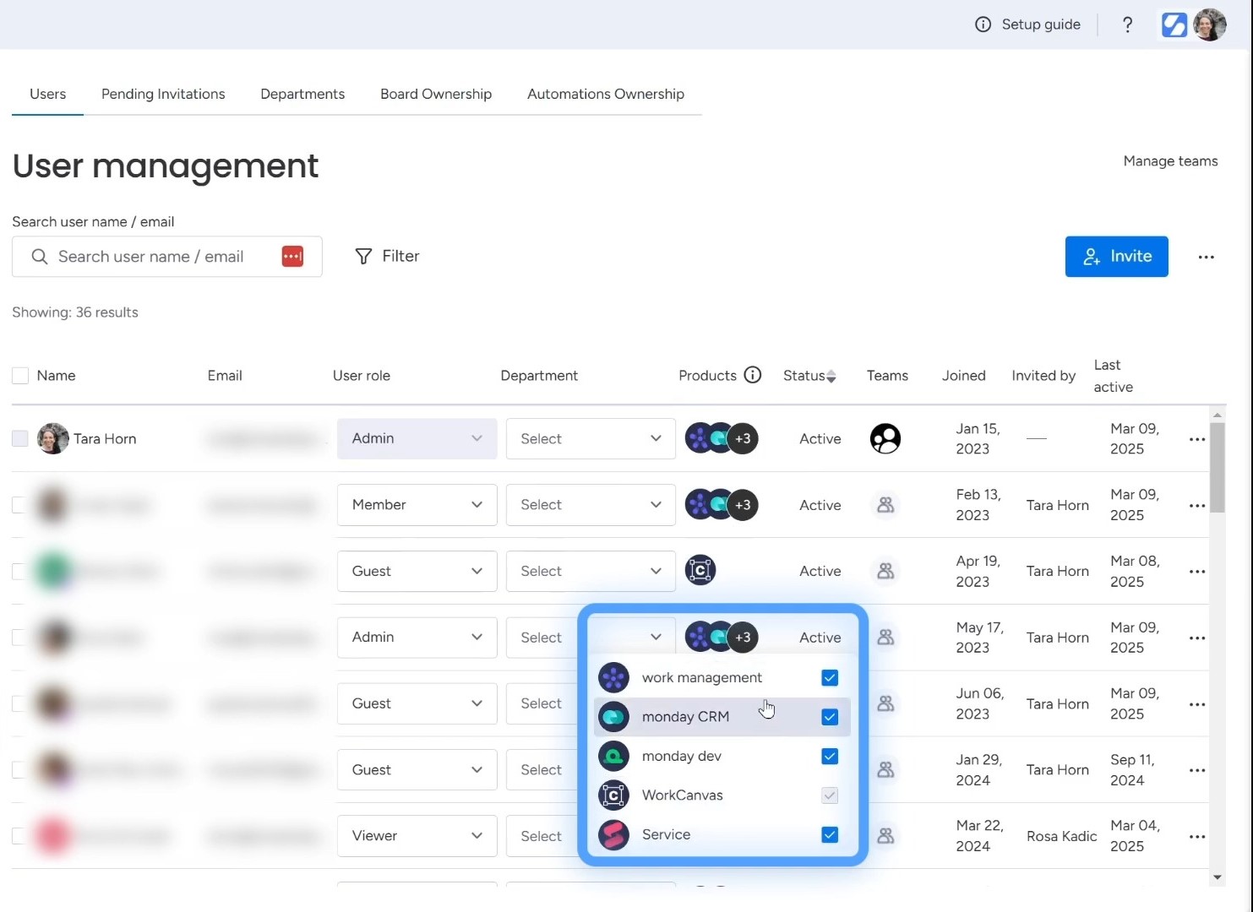Open the Guest role dropdown for Jun 06, 2023 user

coord(417,703)
